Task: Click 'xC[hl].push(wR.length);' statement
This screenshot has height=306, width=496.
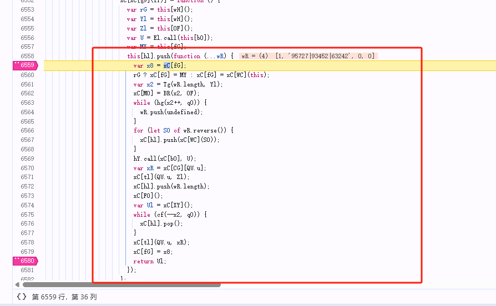Action: (171, 186)
